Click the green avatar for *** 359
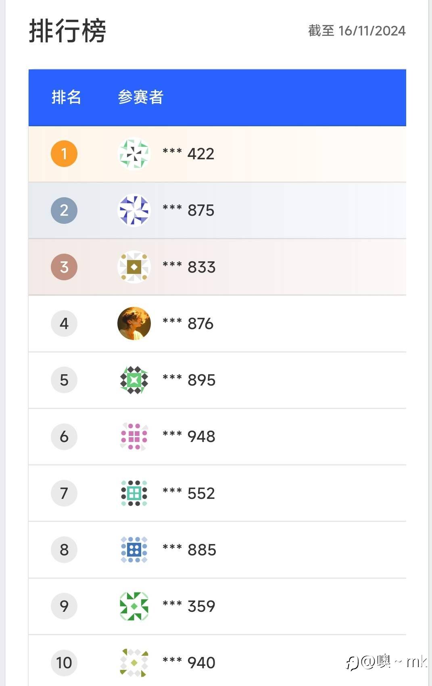 click(x=134, y=606)
